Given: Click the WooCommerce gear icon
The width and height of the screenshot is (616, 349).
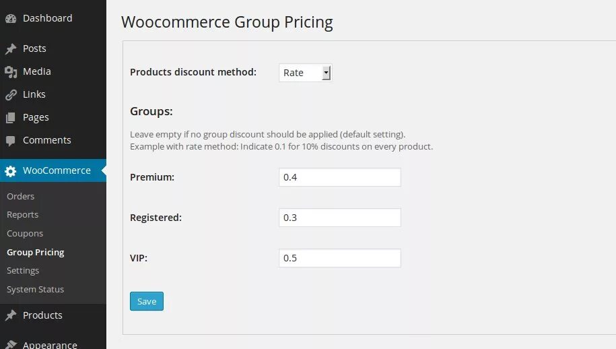Looking at the screenshot, I should pos(11,171).
